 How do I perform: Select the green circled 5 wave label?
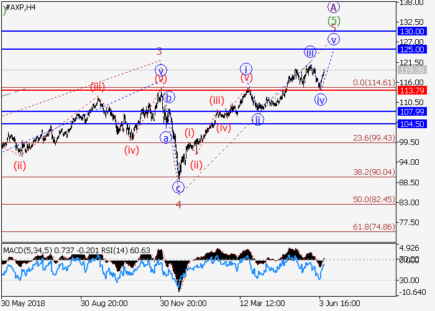coord(334,21)
